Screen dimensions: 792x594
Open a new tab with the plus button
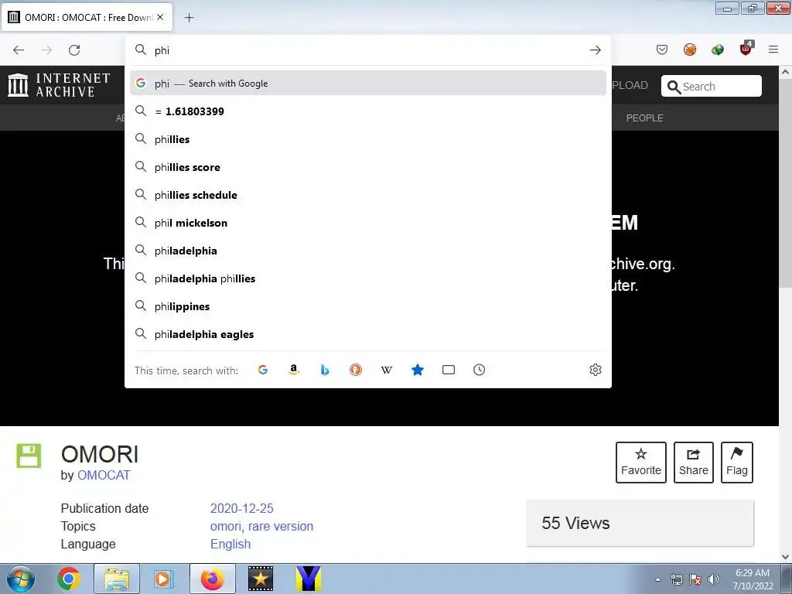pos(189,18)
